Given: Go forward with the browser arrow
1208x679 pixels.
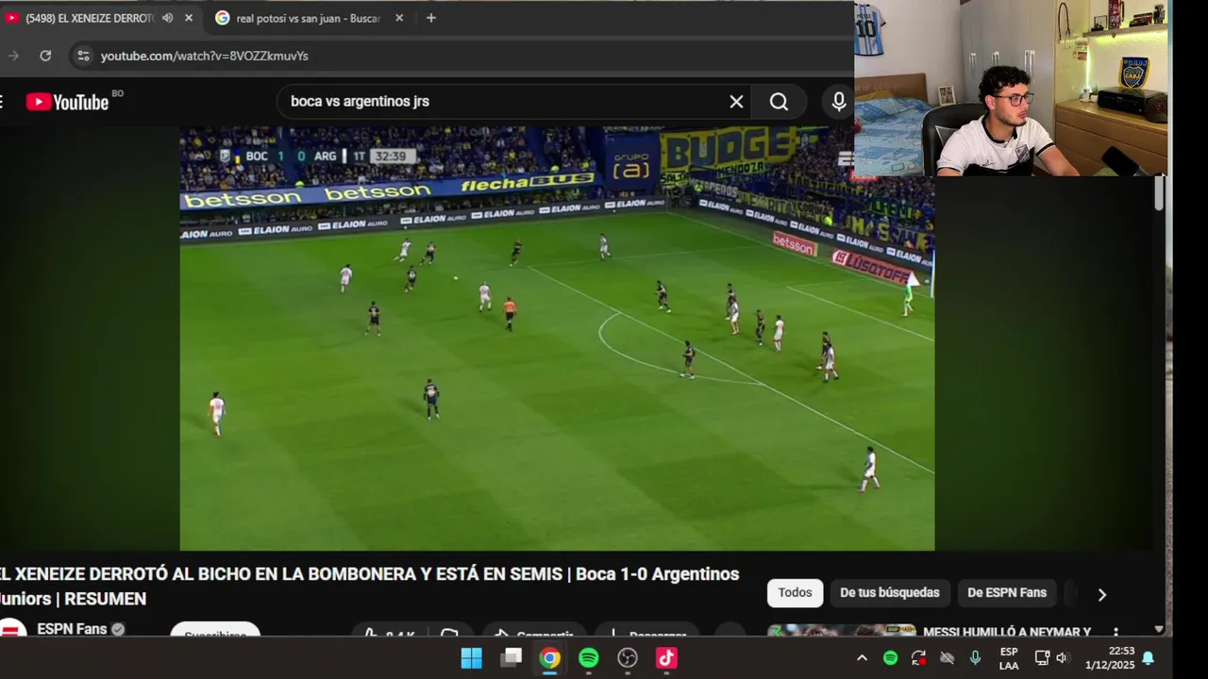Looking at the screenshot, I should click(13, 56).
